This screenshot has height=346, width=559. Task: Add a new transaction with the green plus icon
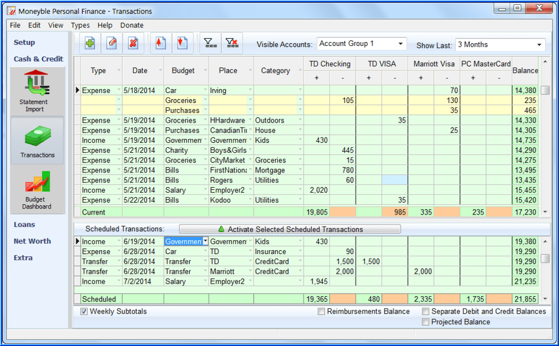pos(89,43)
